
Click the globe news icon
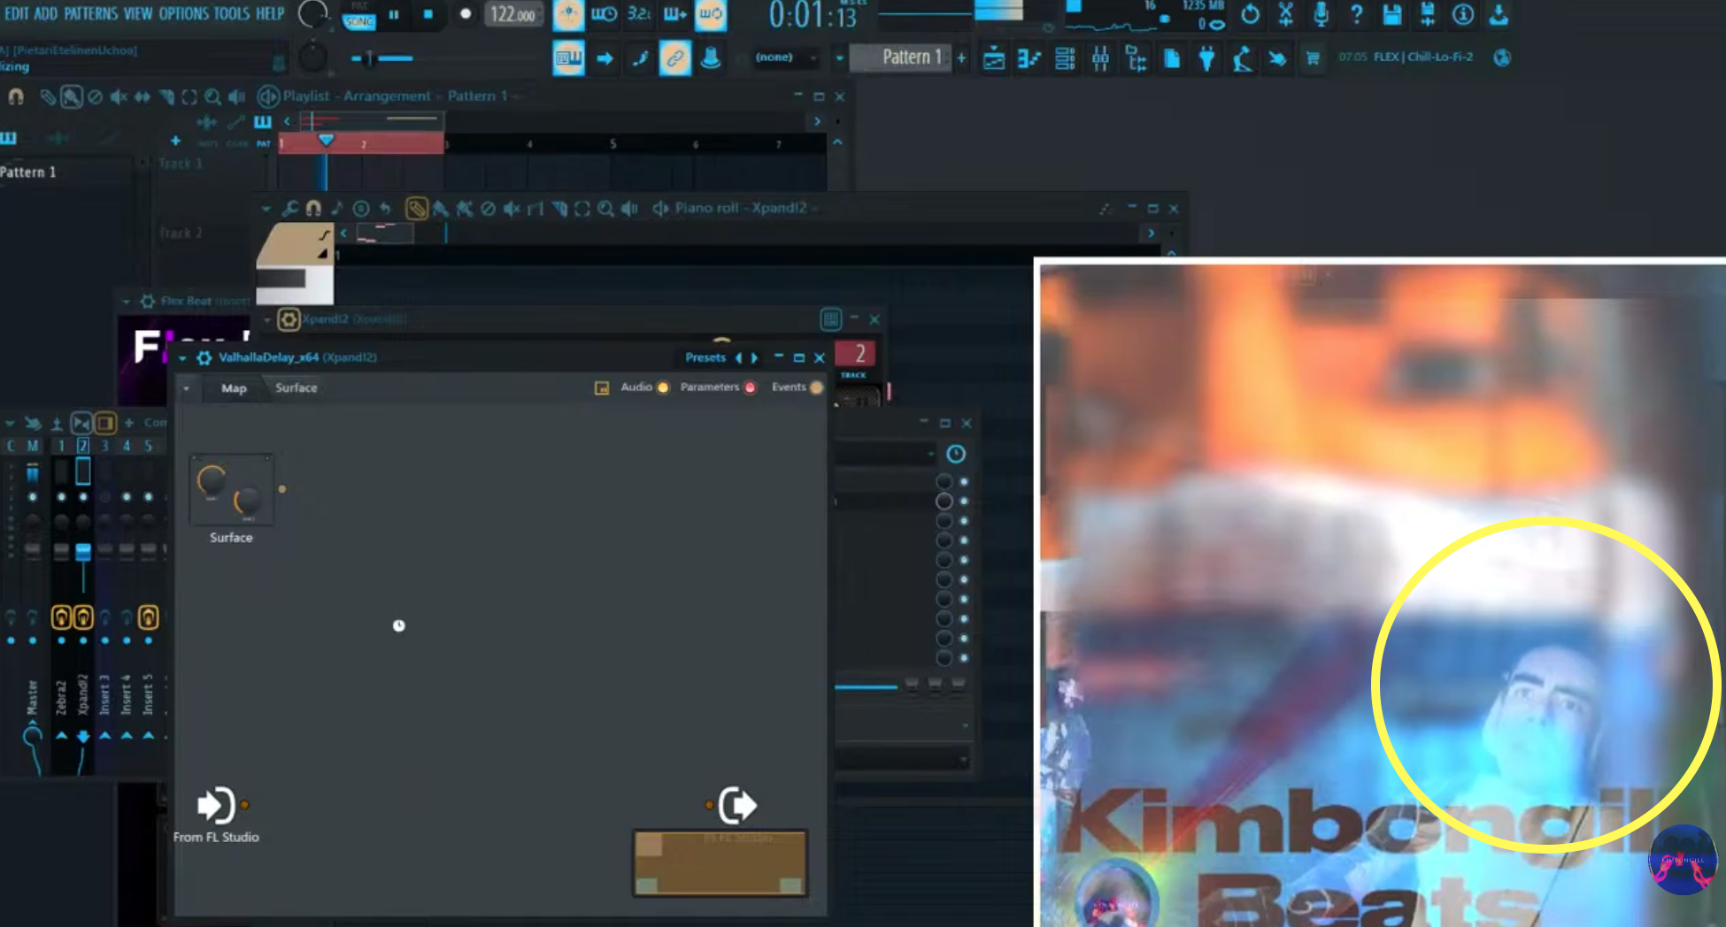point(1502,58)
